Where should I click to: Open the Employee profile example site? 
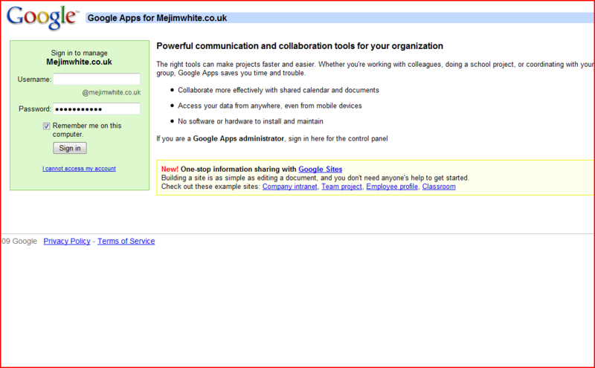pos(392,187)
